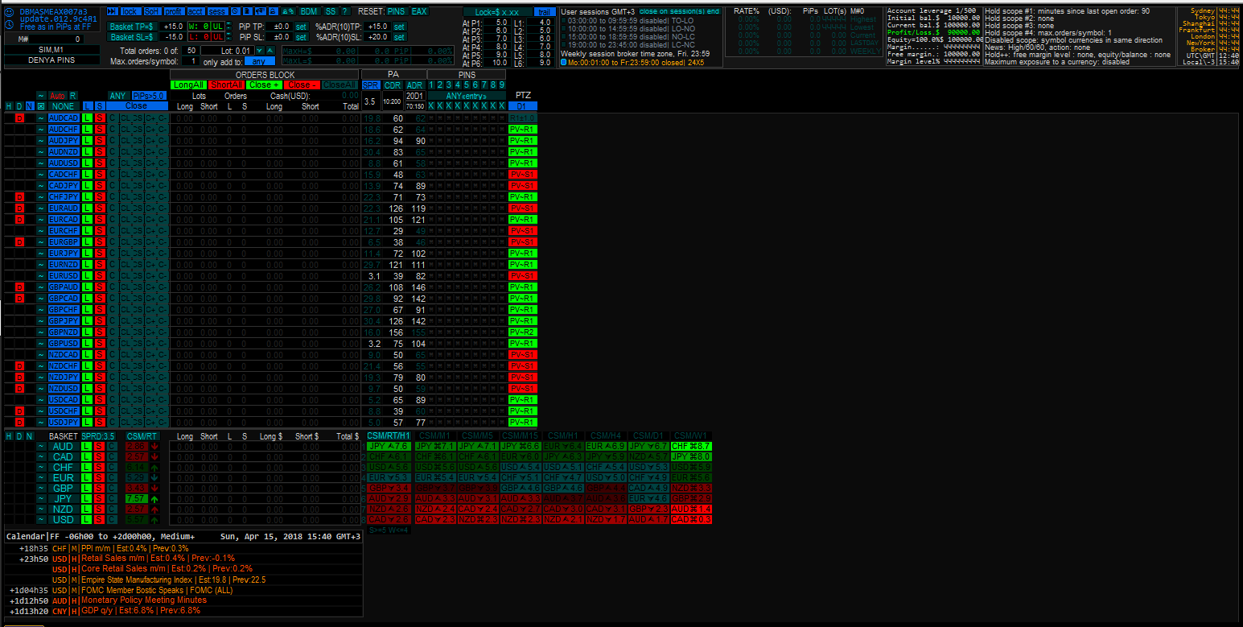Click the BDM button
Screen dimensions: 1243x627
coord(309,11)
